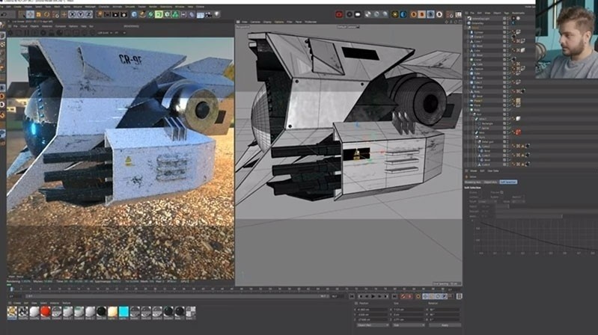Open the Attribute Manager Mode menu
This screenshot has height=335, width=598.
pyautogui.click(x=473, y=170)
